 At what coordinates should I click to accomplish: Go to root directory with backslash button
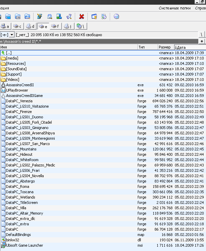click(201, 34)
